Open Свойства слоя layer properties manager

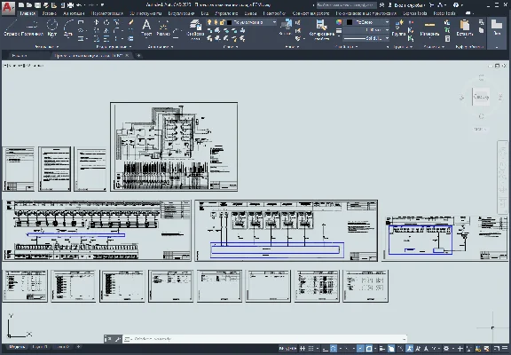tap(195, 29)
